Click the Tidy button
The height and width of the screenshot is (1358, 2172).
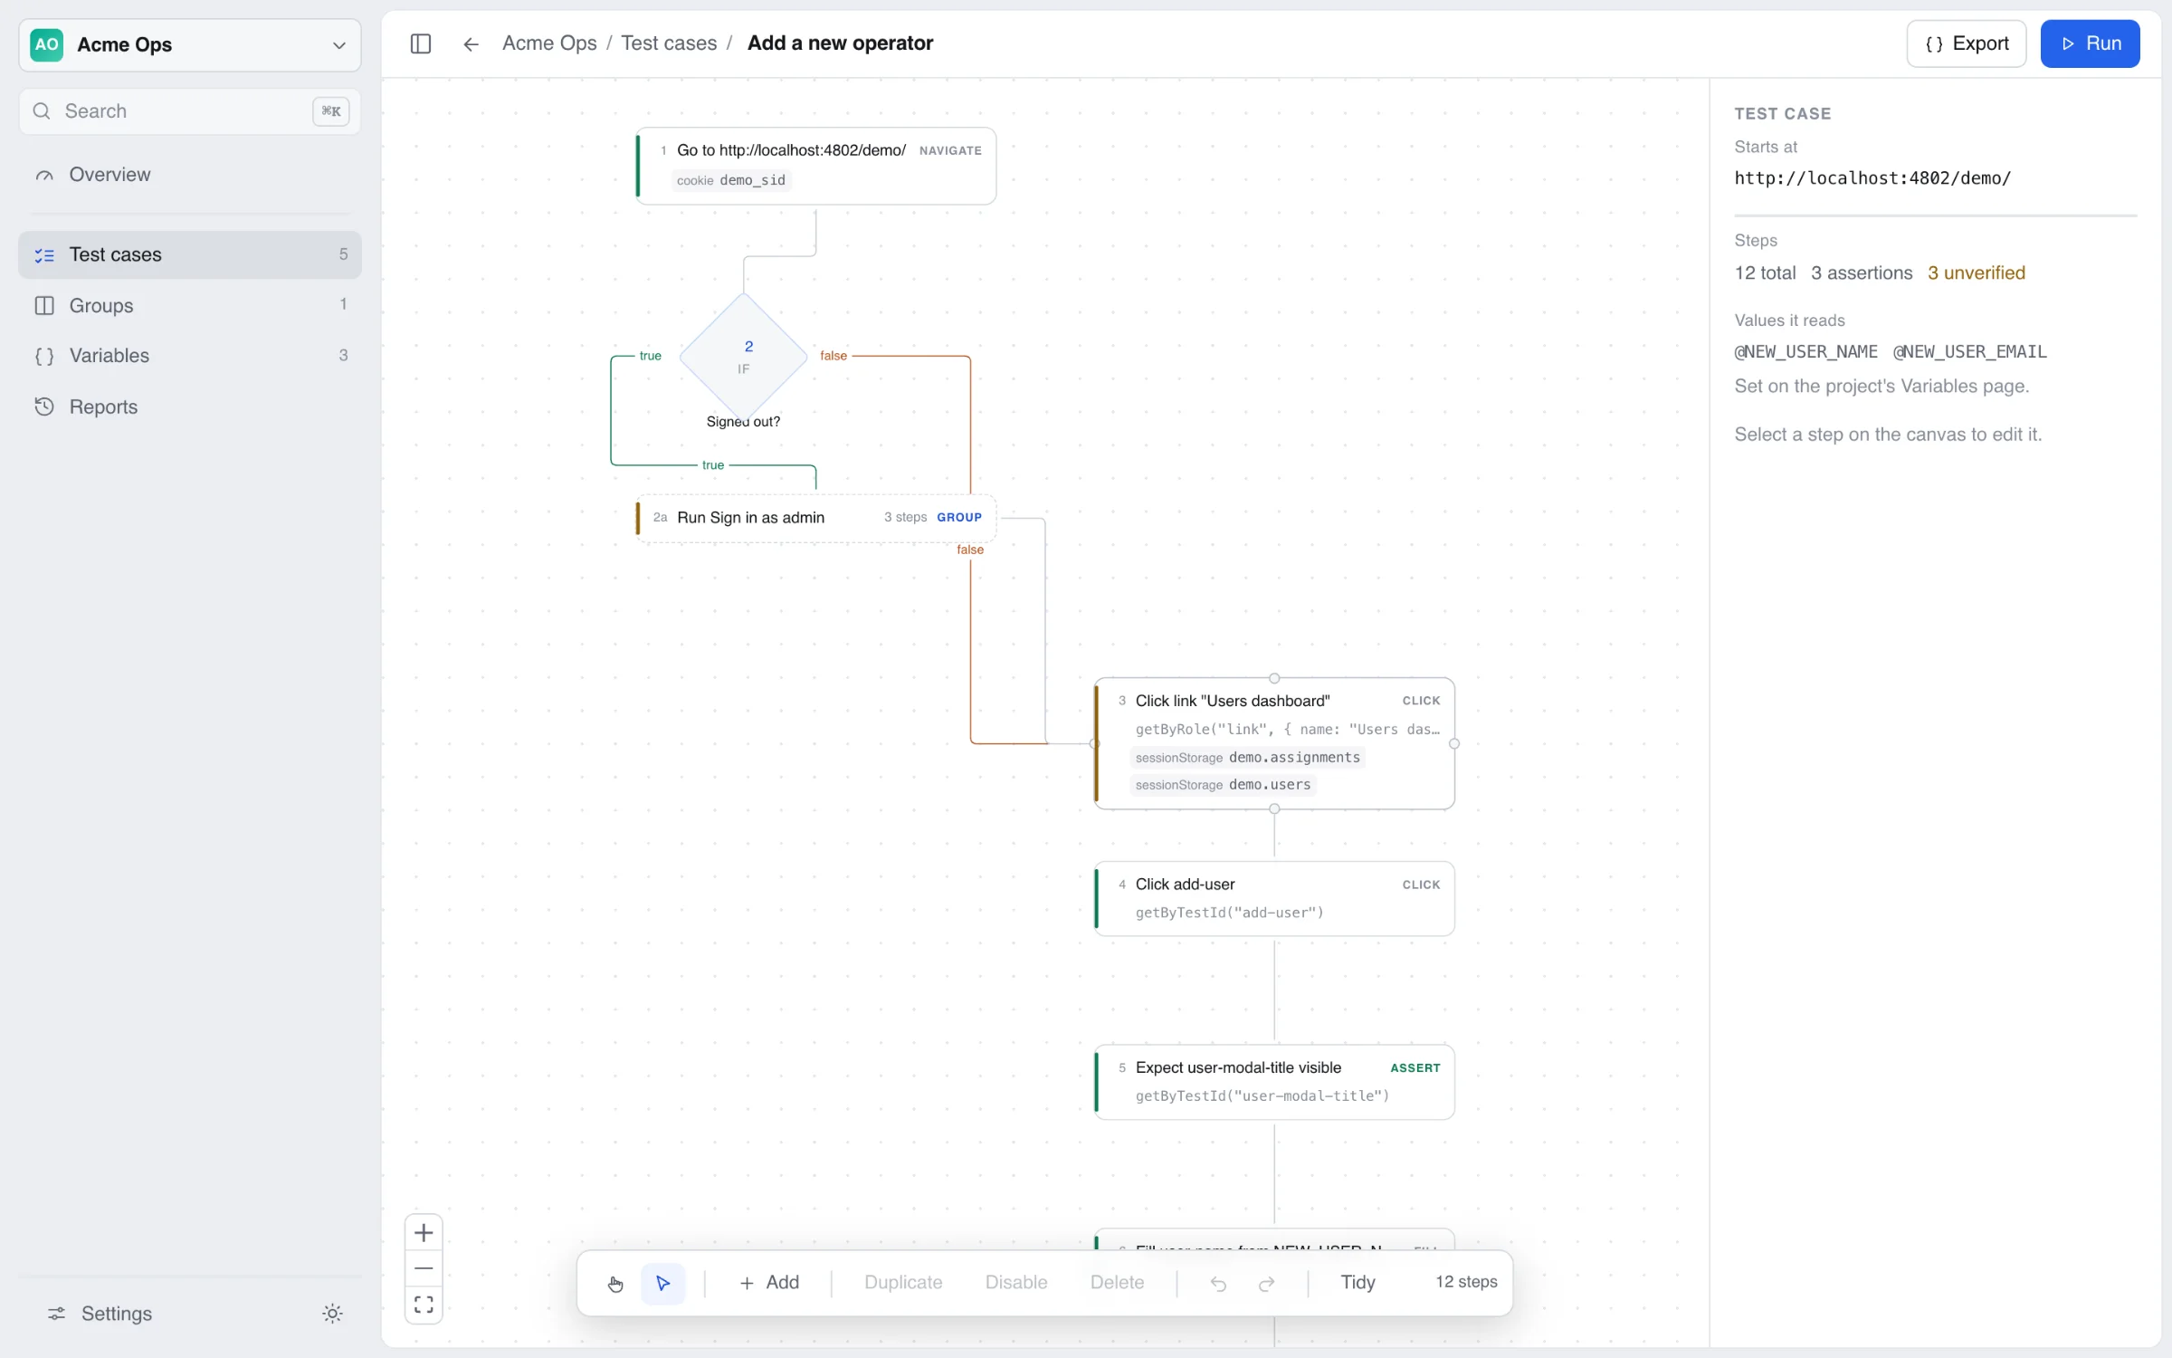(1357, 1283)
